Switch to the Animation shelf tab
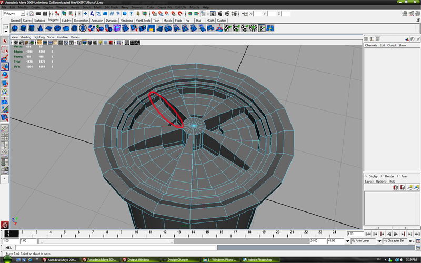The image size is (421, 263). (x=97, y=21)
